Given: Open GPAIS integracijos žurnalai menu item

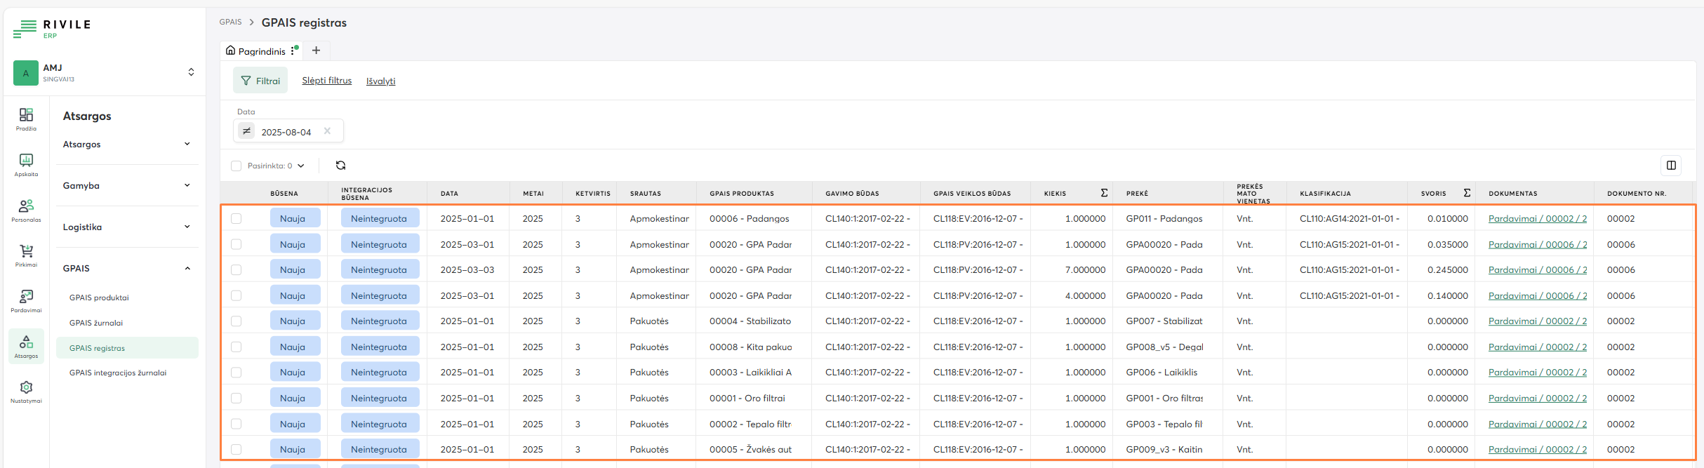Looking at the screenshot, I should coord(118,373).
